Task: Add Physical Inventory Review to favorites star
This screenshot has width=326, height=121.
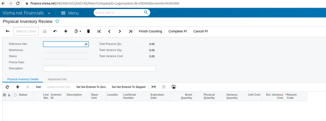Action: (57, 21)
